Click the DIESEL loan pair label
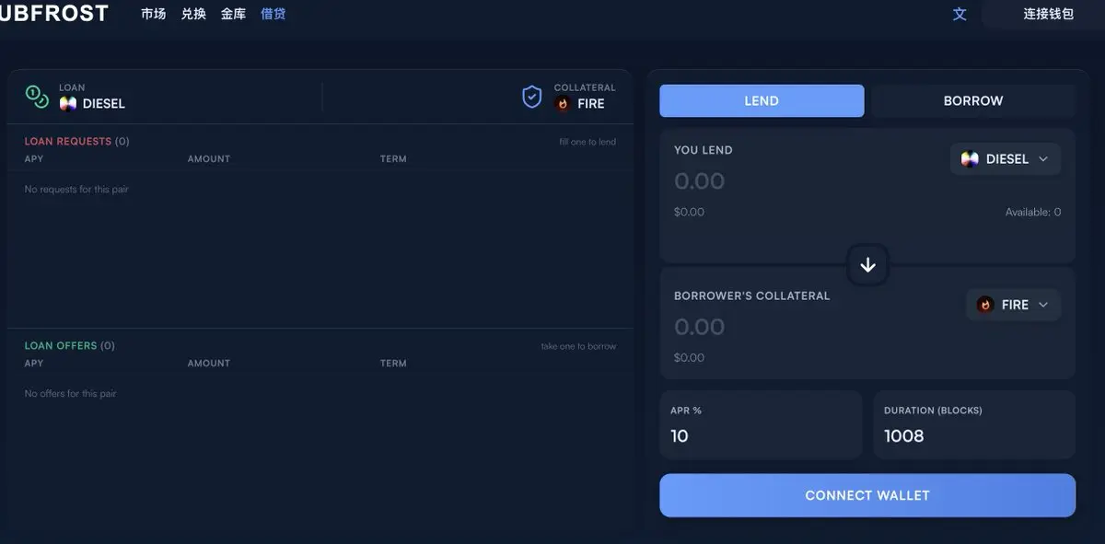This screenshot has width=1105, height=544. [x=104, y=104]
